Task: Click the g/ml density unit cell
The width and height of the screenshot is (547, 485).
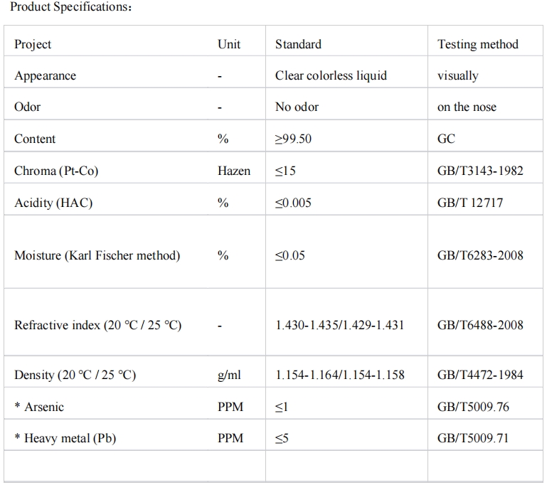Action: pos(229,375)
